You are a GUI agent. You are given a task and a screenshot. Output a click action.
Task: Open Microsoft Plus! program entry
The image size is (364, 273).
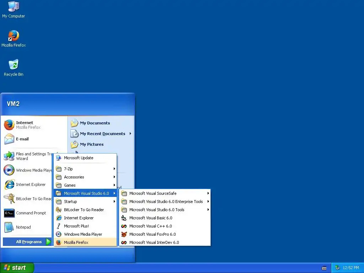point(85,226)
